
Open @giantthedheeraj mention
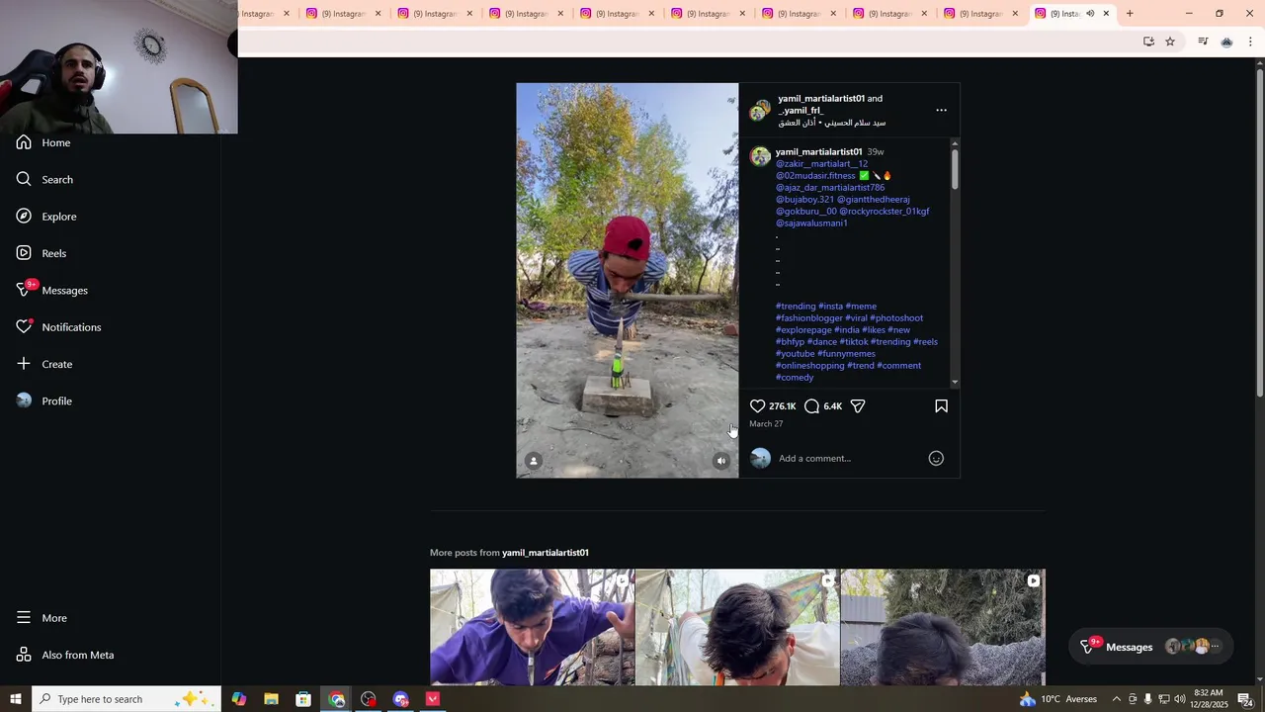(x=874, y=200)
